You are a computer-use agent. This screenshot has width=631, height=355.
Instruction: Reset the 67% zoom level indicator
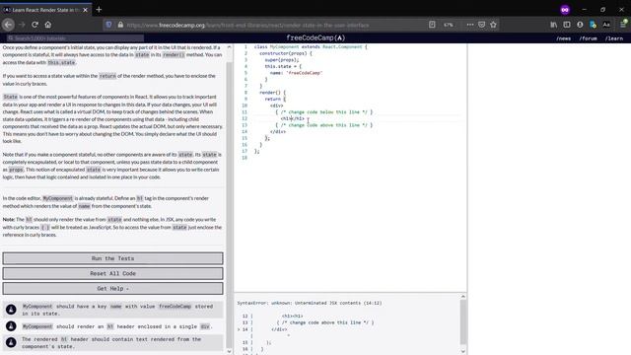[449, 25]
